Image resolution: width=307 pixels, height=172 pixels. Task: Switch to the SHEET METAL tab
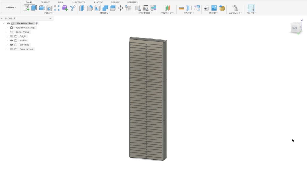click(x=79, y=2)
